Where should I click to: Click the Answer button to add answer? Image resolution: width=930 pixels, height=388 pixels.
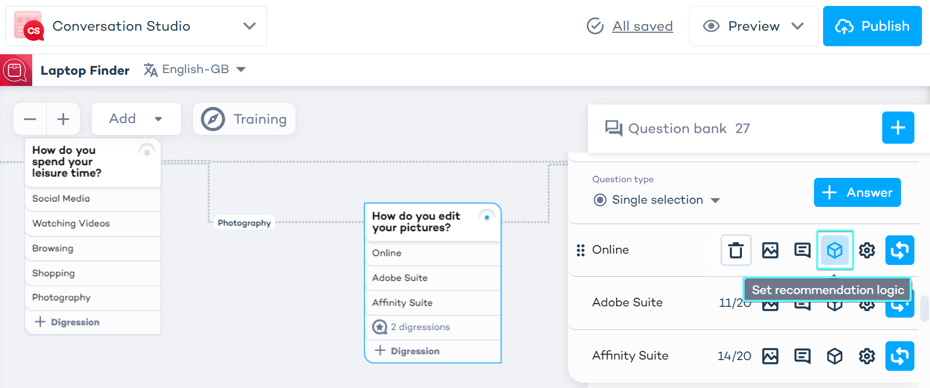(x=857, y=192)
